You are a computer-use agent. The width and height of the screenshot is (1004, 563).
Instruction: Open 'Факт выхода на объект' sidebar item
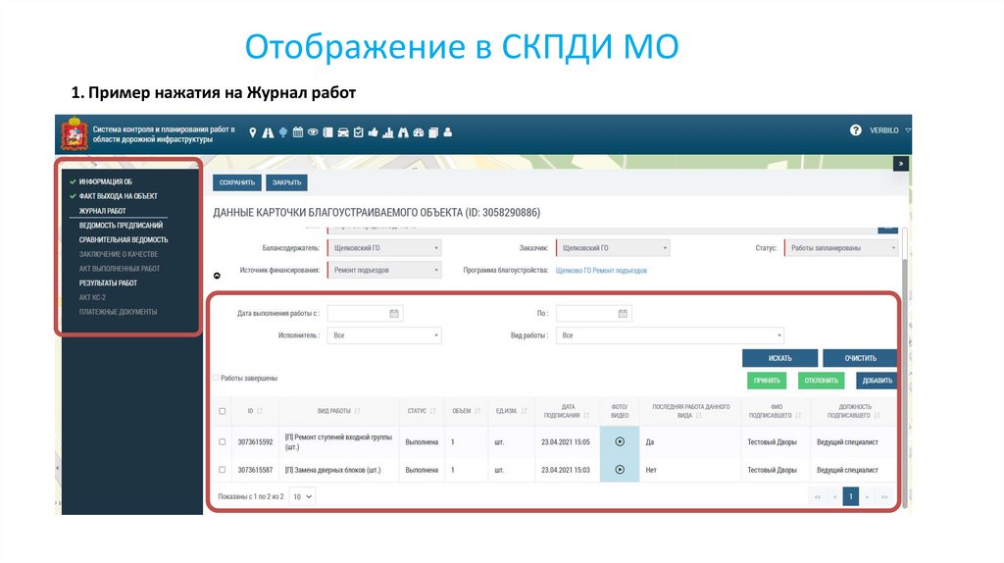click(119, 196)
